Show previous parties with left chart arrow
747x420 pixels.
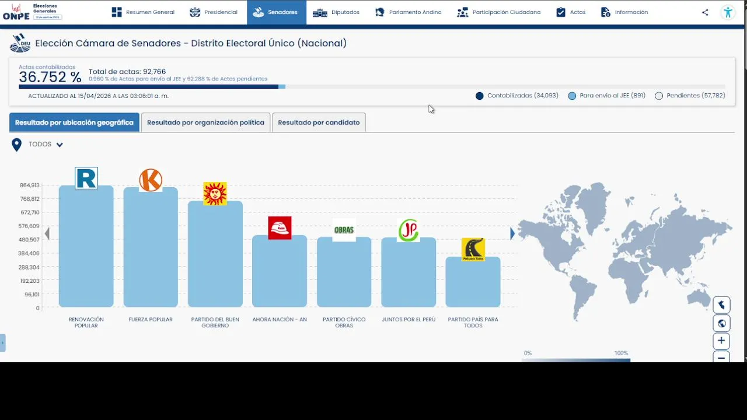click(47, 233)
